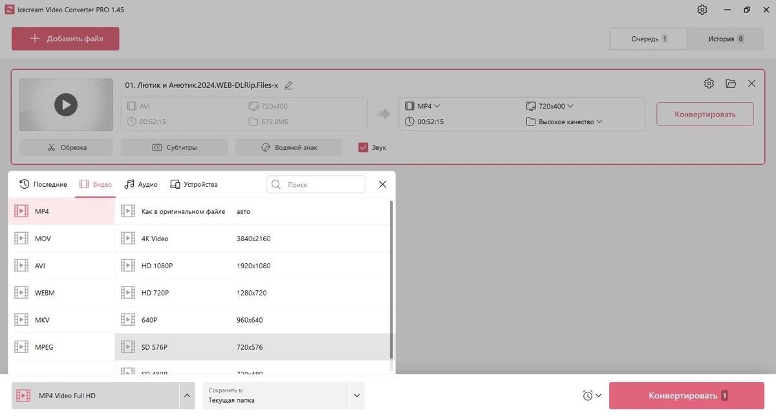This screenshot has height=417, width=776.
Task: Uncheck the Звук sound checkbox
Action: [x=363, y=147]
